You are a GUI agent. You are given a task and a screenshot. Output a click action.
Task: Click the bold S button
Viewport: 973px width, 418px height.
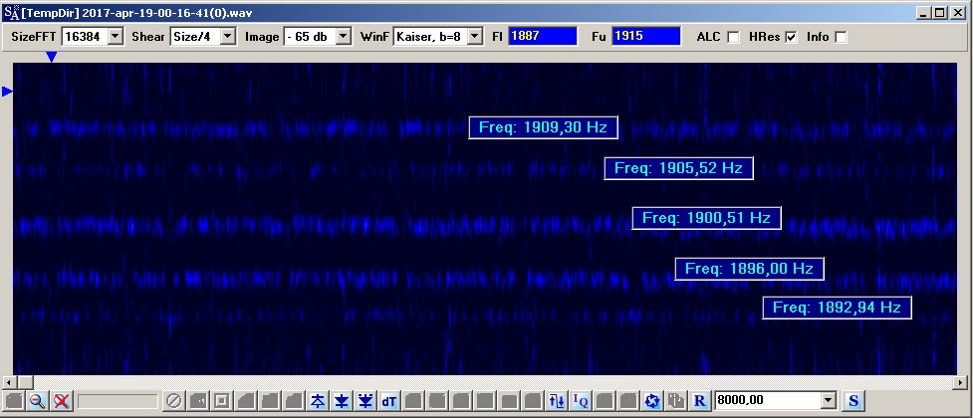853,401
